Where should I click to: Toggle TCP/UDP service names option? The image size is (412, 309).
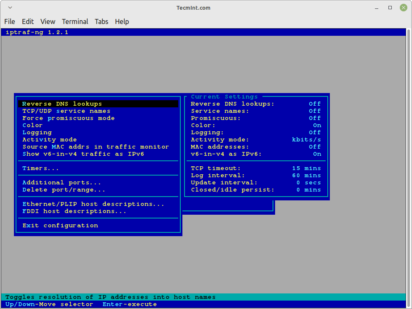coord(66,111)
